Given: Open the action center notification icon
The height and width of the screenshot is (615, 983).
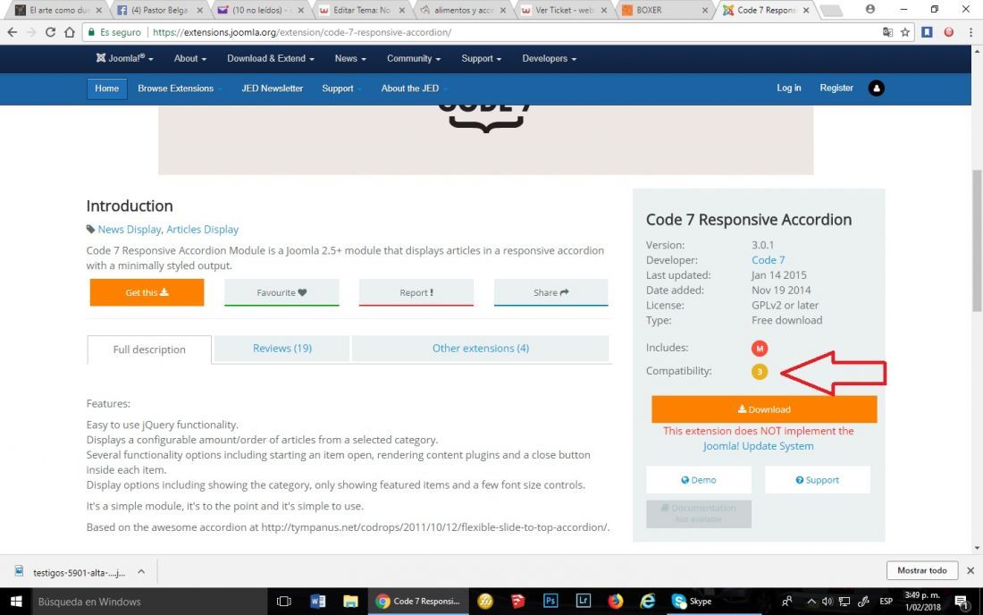Looking at the screenshot, I should (x=961, y=602).
